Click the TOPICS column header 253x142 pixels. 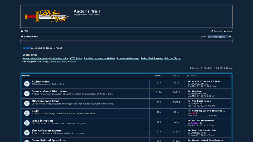[158, 76]
